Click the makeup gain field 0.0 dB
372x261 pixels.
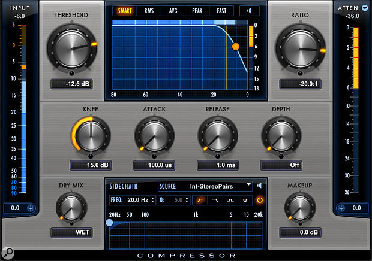300,232
